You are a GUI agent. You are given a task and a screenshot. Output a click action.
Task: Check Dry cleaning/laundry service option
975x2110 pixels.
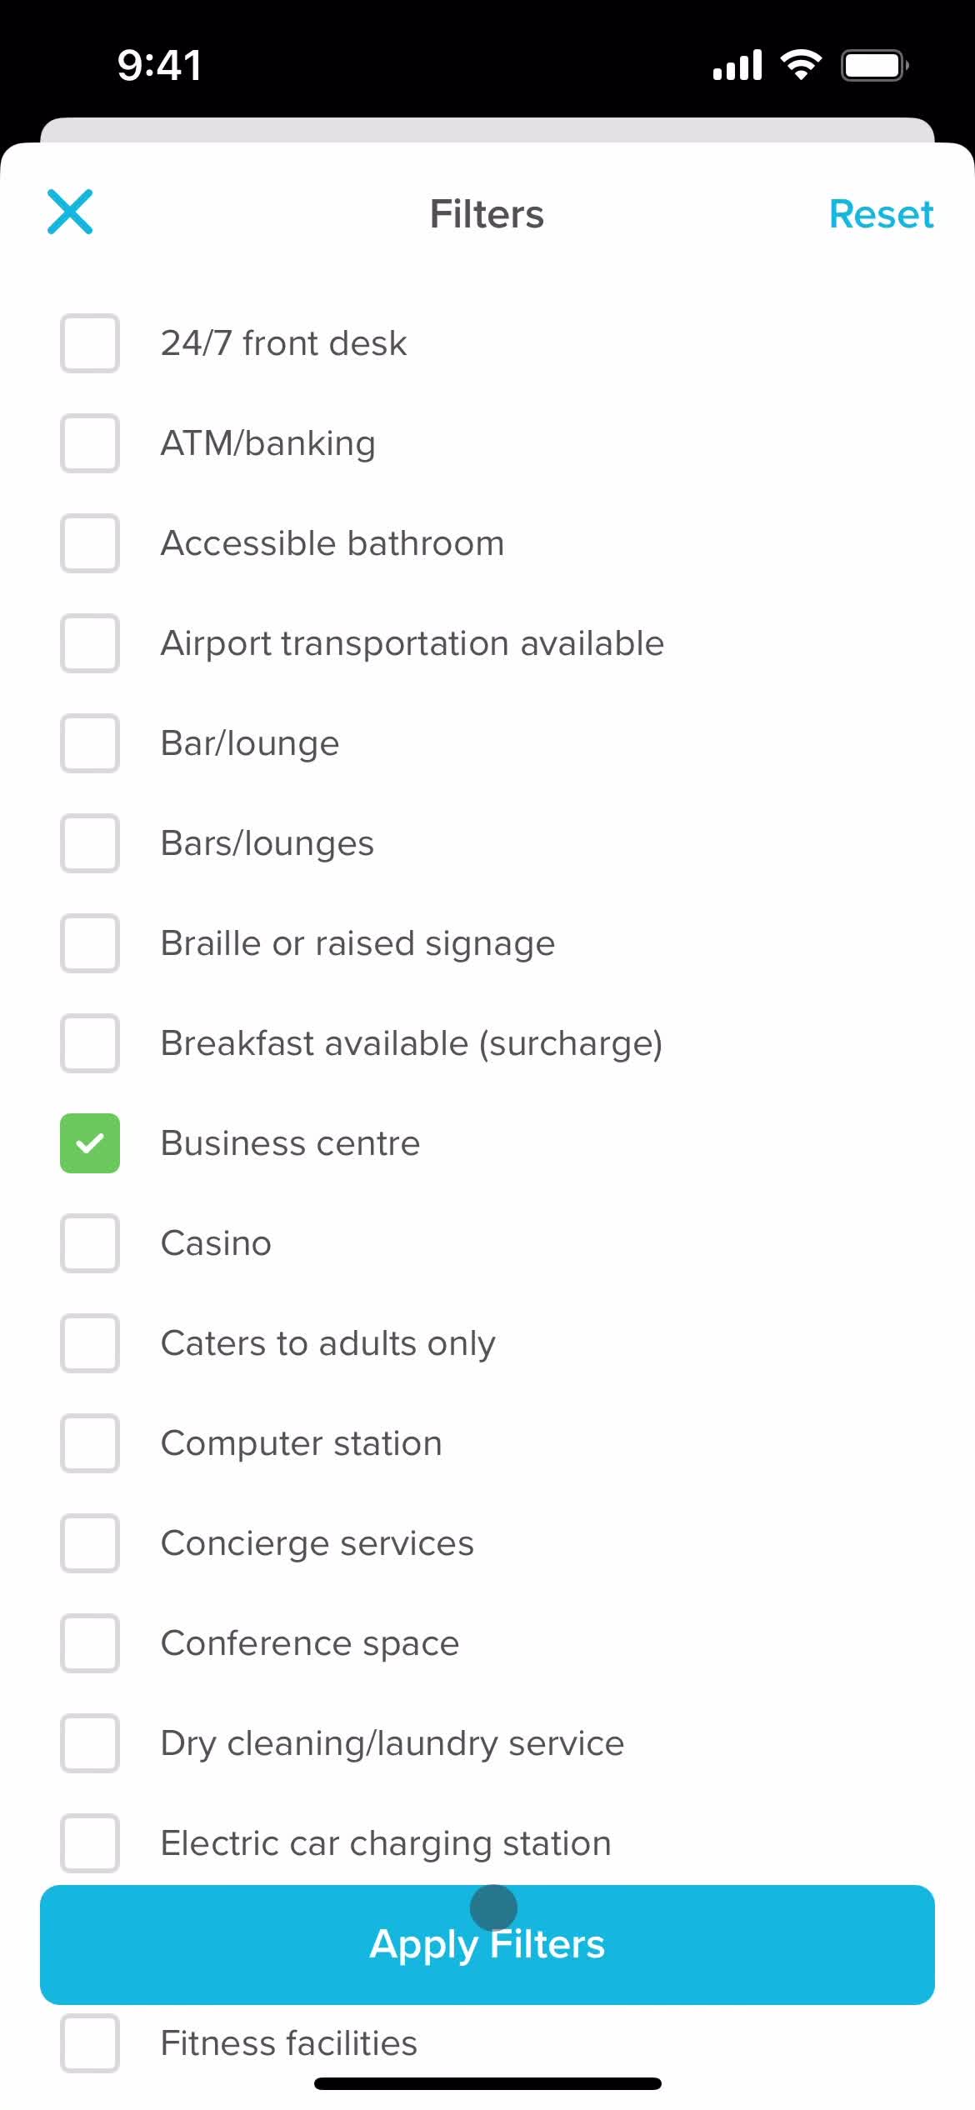point(90,1743)
